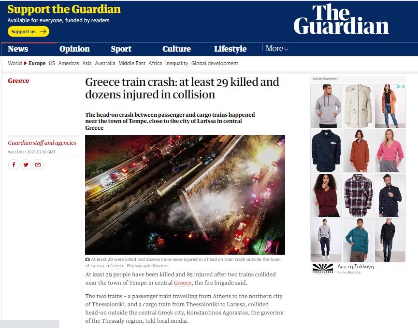418x328 pixels.
Task: Open the Global development subsection
Action: [215, 63]
